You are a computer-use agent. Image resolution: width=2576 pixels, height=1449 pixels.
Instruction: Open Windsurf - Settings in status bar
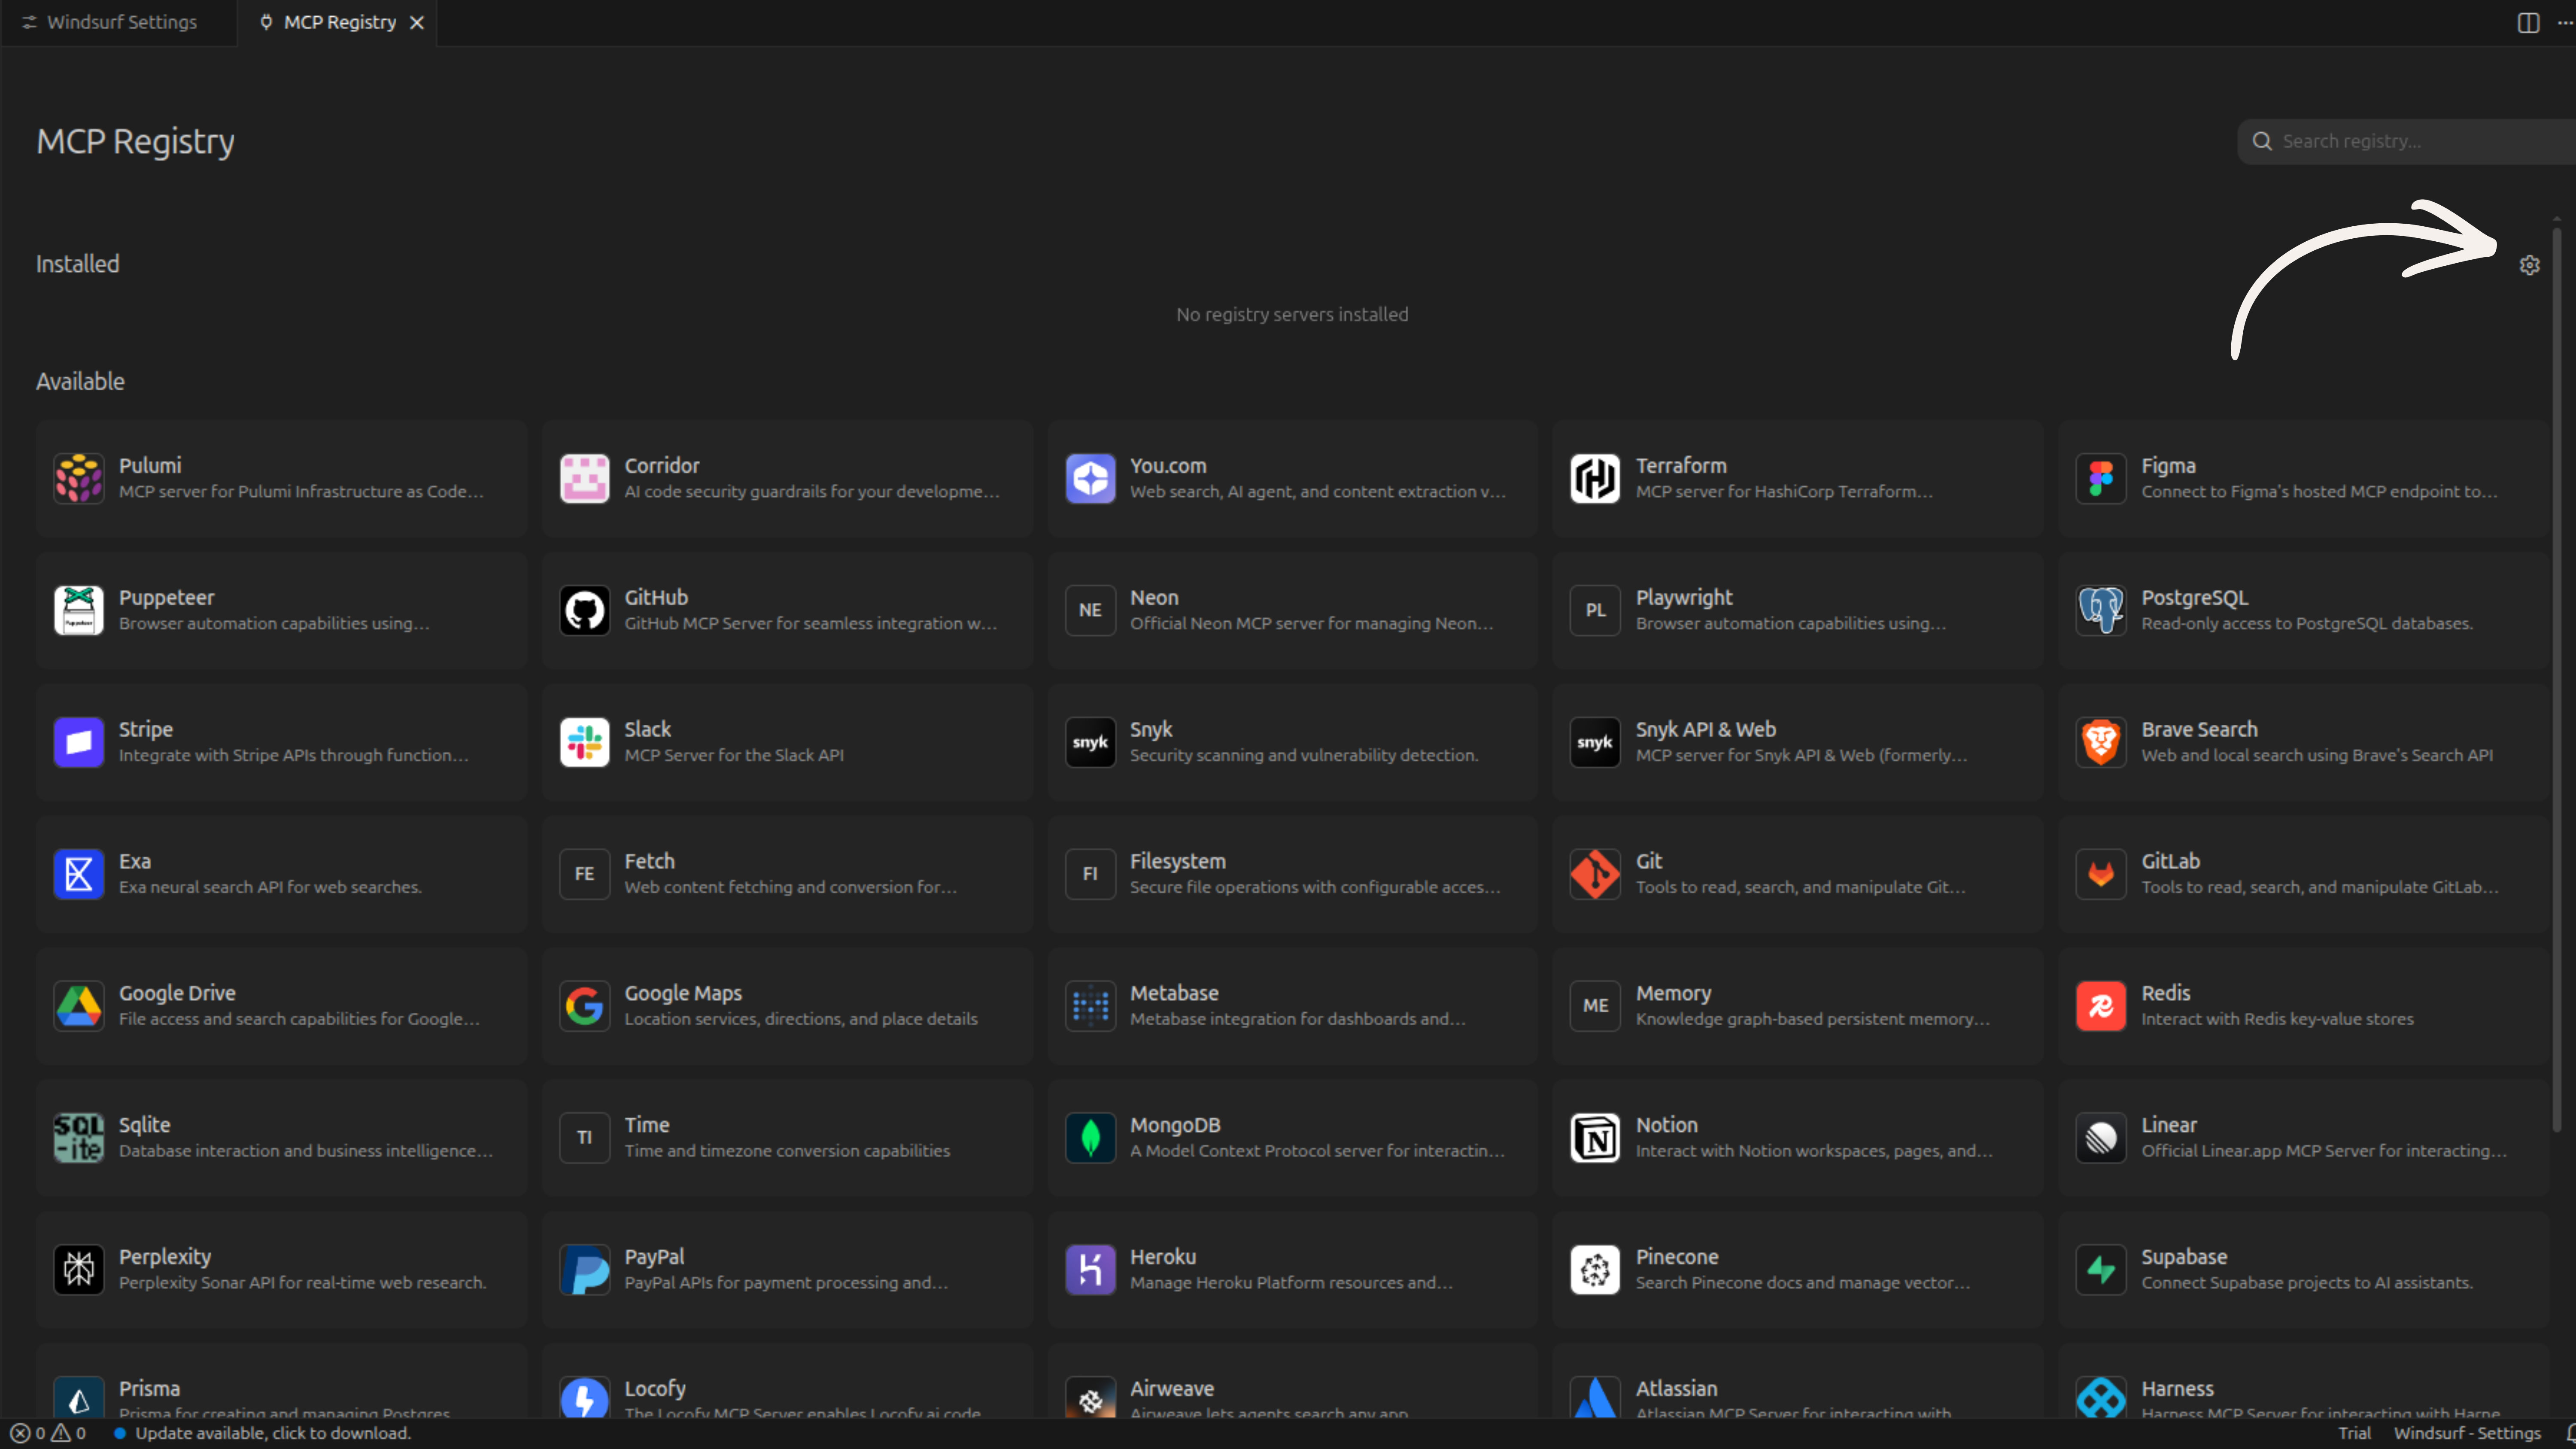click(2466, 1433)
